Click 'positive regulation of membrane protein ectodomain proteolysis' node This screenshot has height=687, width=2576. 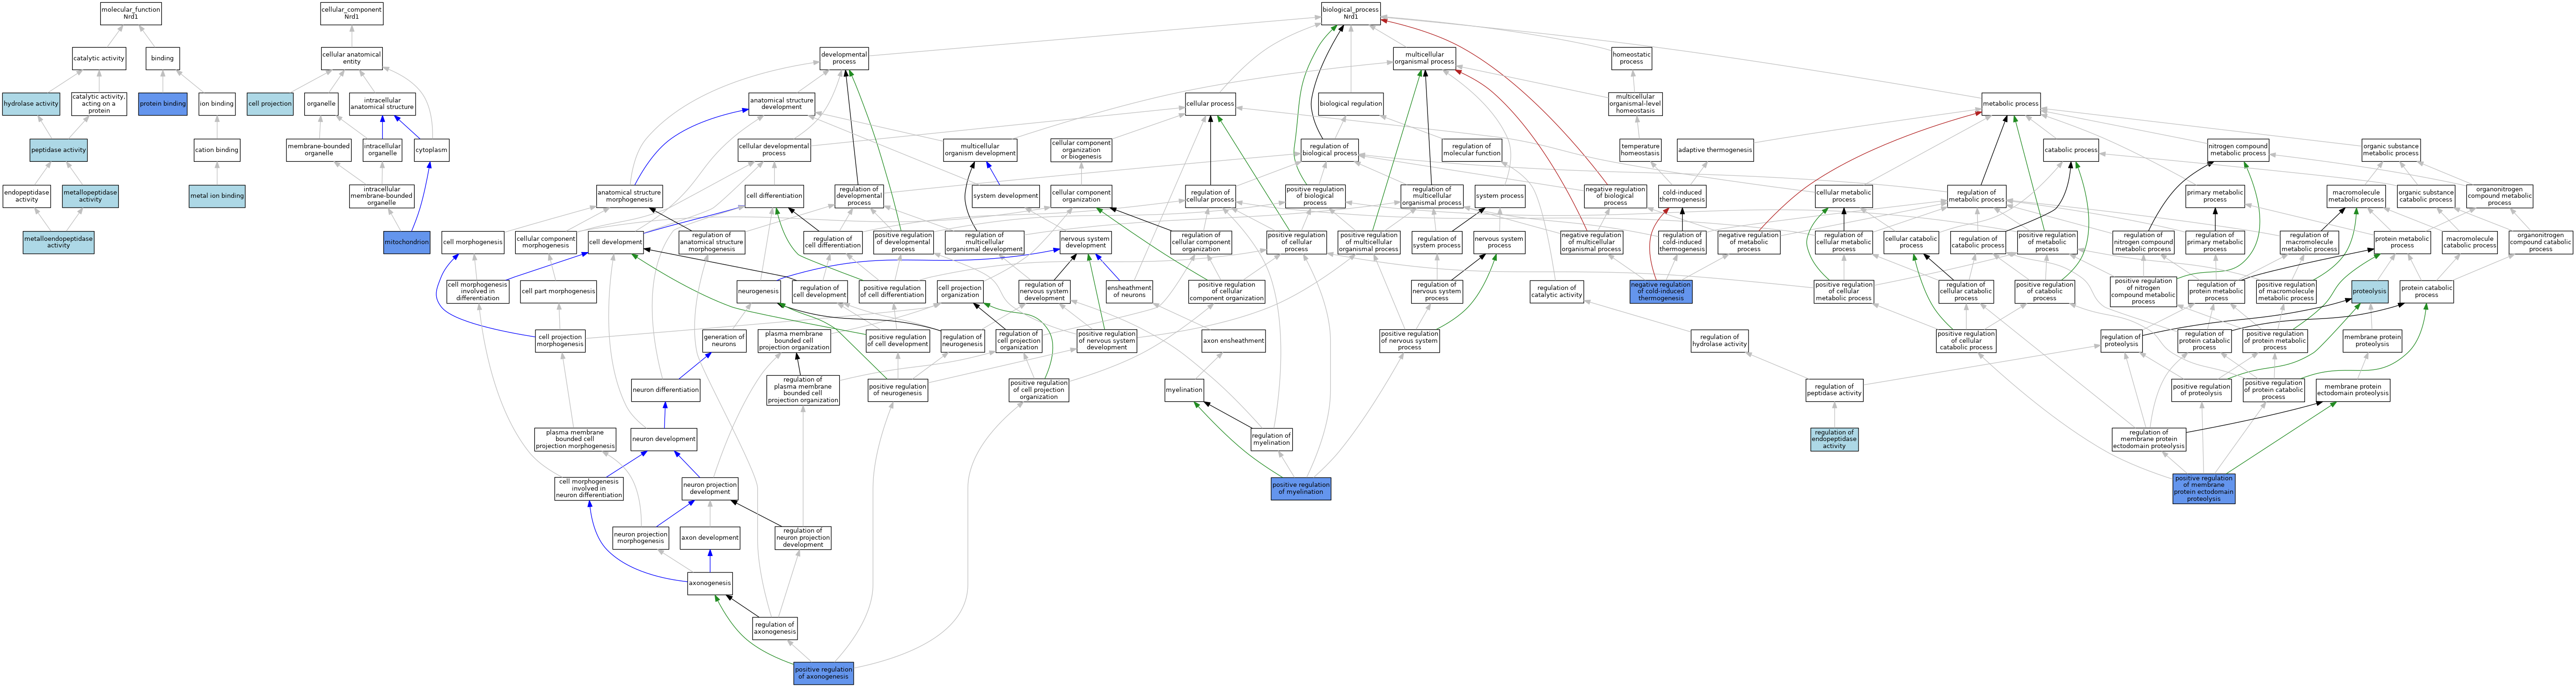[x=2204, y=488]
